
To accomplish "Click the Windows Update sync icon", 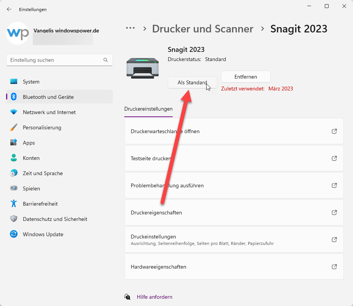I will pos(14,234).
